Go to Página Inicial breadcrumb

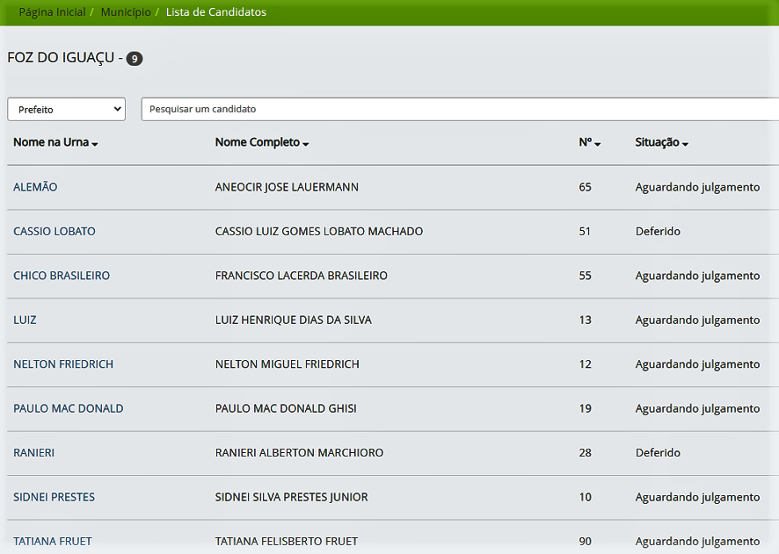tap(52, 12)
